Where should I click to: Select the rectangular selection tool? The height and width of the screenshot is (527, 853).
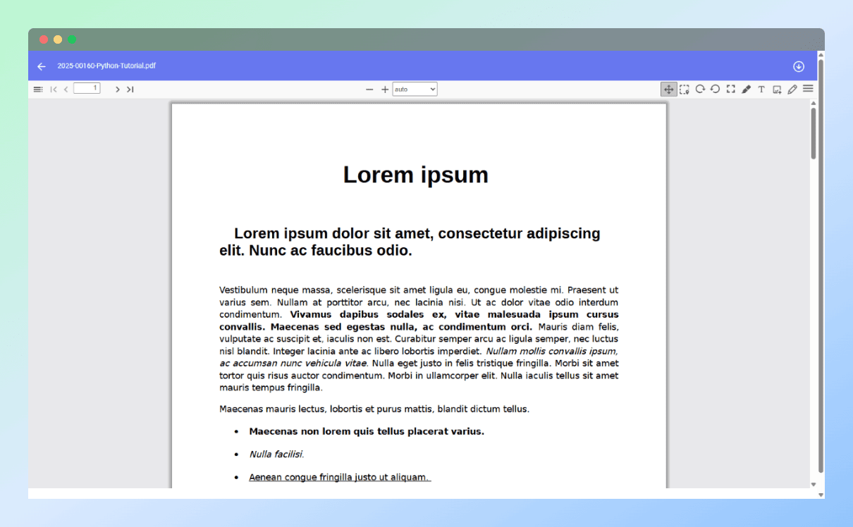point(684,89)
